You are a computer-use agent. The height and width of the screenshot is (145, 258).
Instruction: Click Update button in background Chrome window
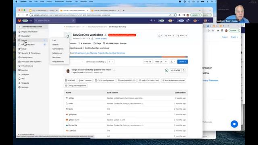pos(234,31)
